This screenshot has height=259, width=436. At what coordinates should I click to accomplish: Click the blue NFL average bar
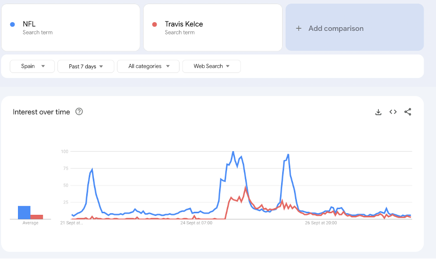[24, 212]
